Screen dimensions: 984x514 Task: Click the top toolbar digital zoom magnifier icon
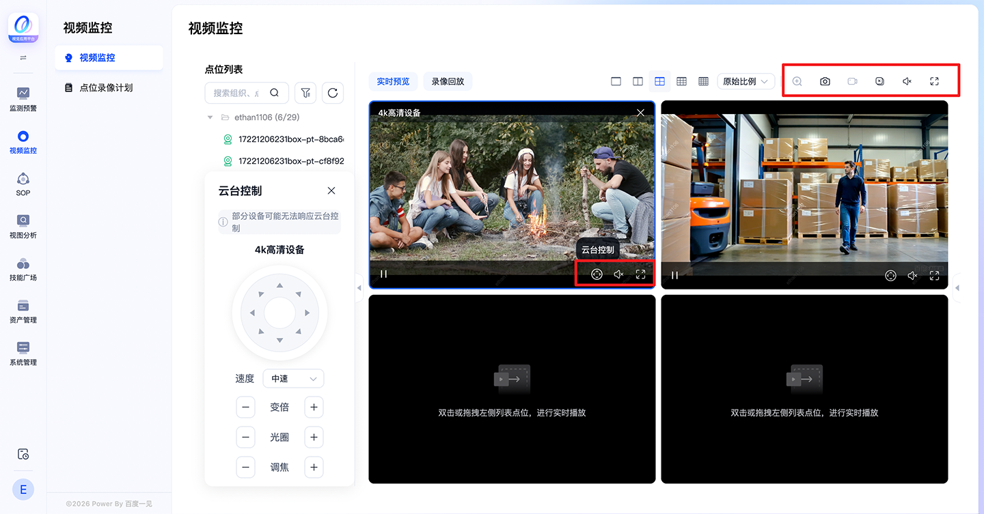[797, 81]
